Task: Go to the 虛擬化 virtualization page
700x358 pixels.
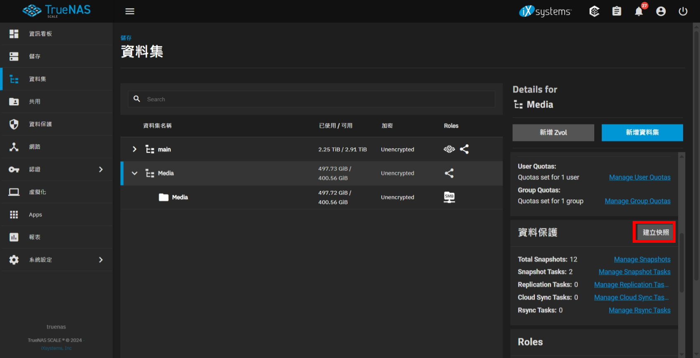Action: [38, 192]
